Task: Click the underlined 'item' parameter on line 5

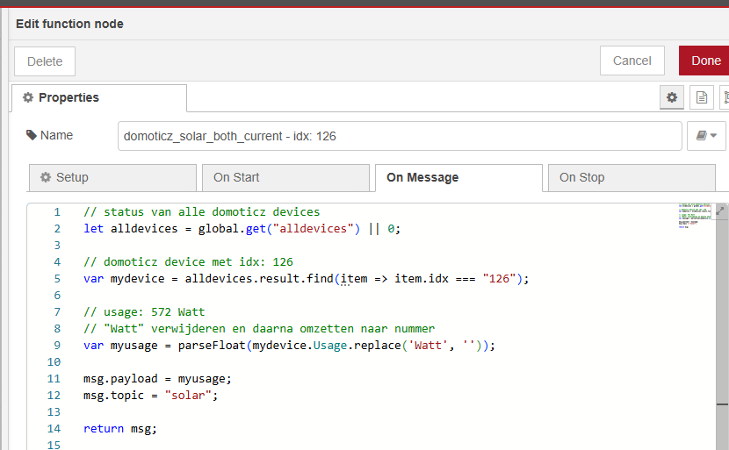Action: click(x=354, y=278)
